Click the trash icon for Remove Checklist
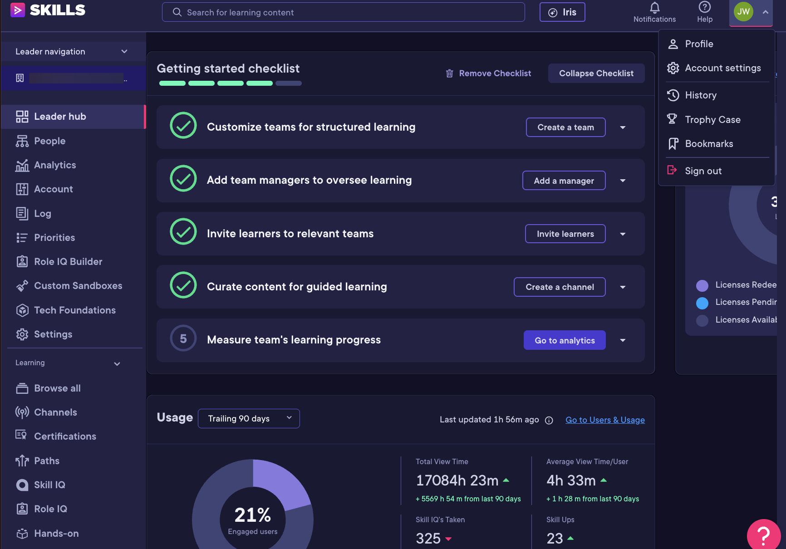Screen dimensions: 786x549 (x=449, y=74)
